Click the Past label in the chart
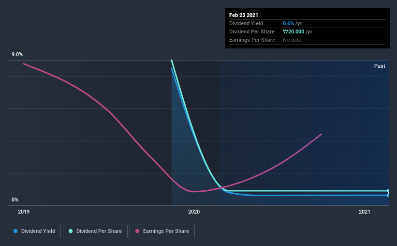Viewport: 397px width, 246px height. (380, 66)
